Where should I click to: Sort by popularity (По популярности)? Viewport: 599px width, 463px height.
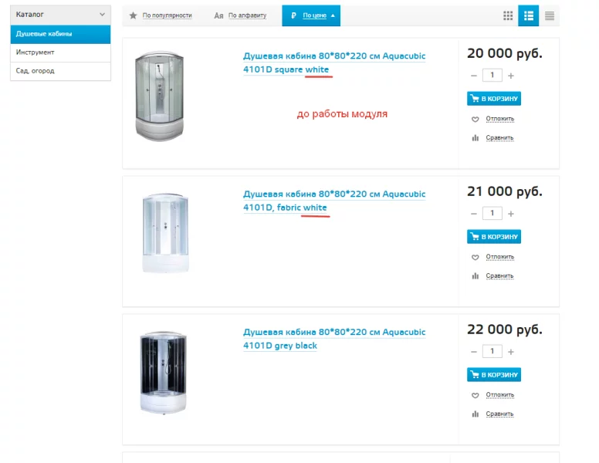(x=164, y=15)
